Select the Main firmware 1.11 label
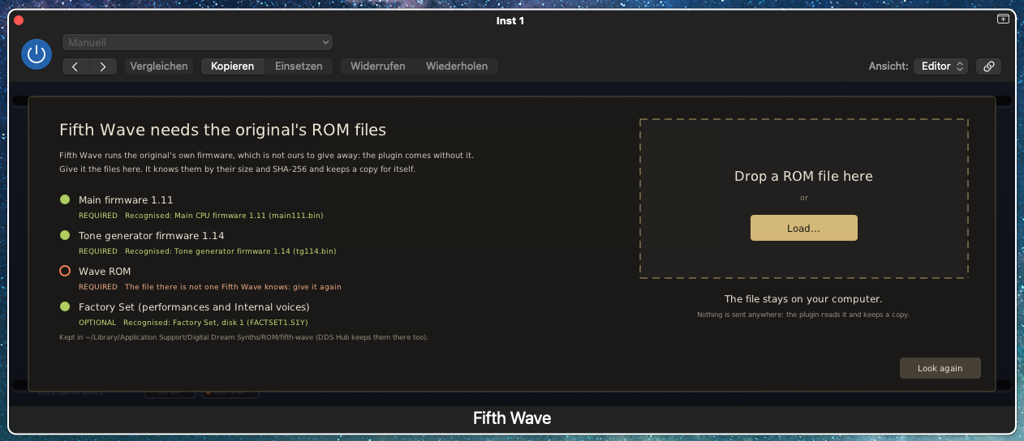1024x441 pixels. 126,199
